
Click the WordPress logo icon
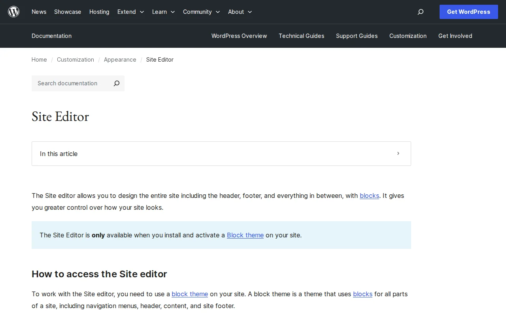click(x=13, y=11)
